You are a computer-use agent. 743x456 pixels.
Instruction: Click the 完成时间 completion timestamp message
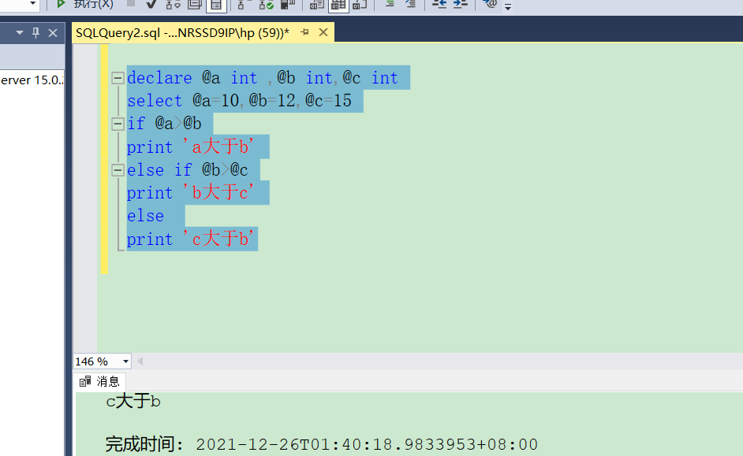coord(321,444)
